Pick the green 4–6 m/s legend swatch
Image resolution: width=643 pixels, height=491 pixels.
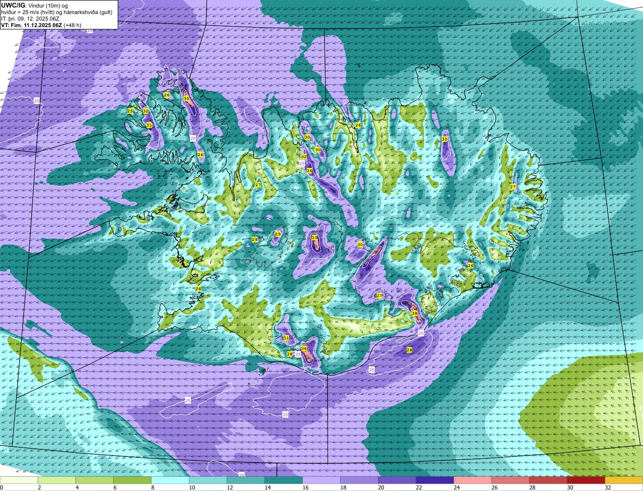94,480
